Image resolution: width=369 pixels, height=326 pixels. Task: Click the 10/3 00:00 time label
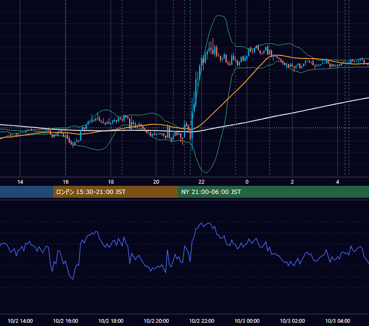click(247, 321)
